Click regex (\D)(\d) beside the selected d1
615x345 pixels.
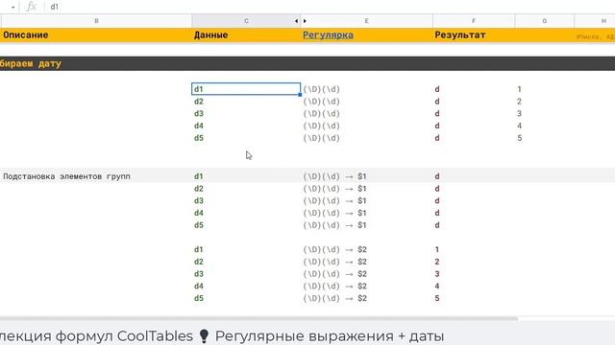click(x=321, y=89)
